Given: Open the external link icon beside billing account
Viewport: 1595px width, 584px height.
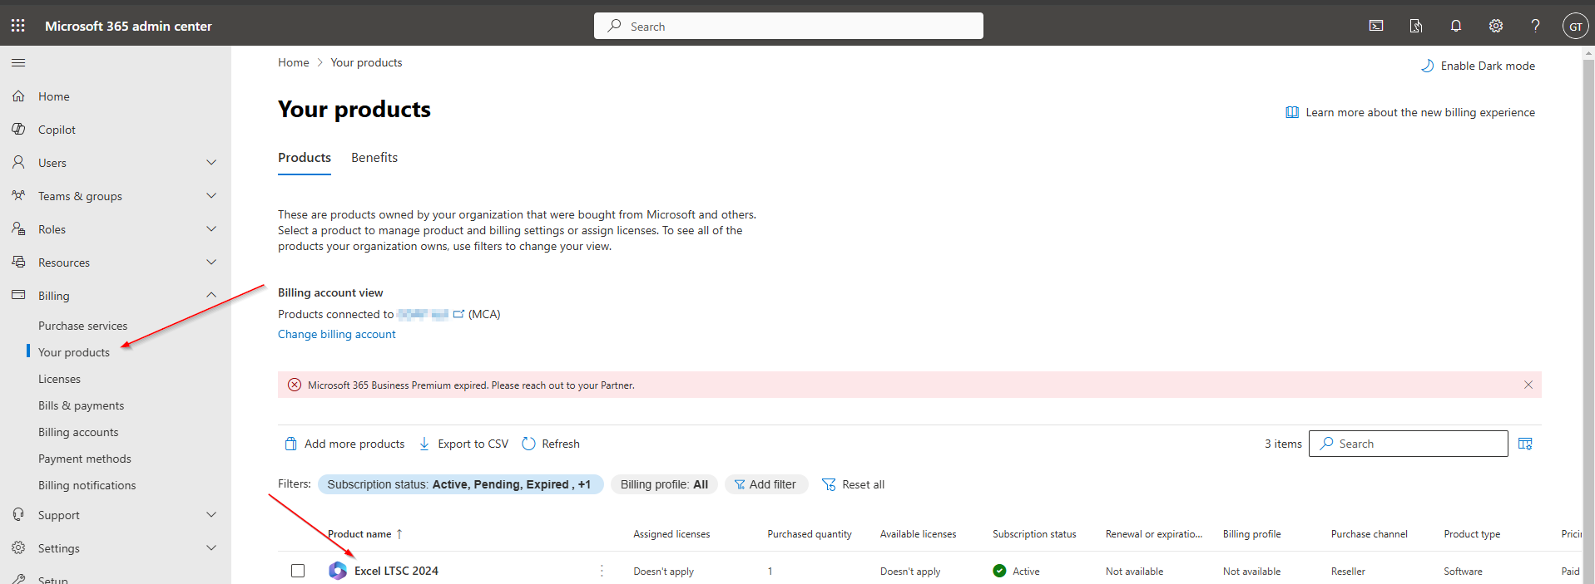Looking at the screenshot, I should pyautogui.click(x=458, y=314).
